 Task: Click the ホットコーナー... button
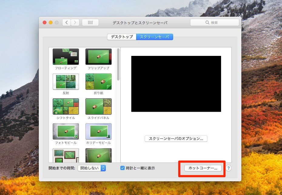click(x=203, y=168)
